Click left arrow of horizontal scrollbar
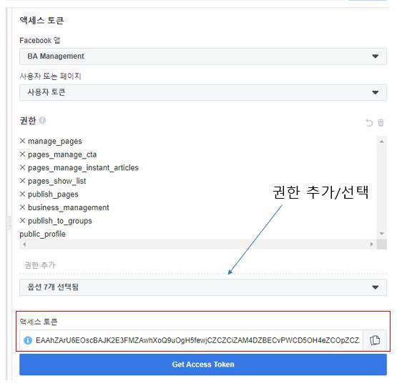The width and height of the screenshot is (397, 386). (24, 244)
